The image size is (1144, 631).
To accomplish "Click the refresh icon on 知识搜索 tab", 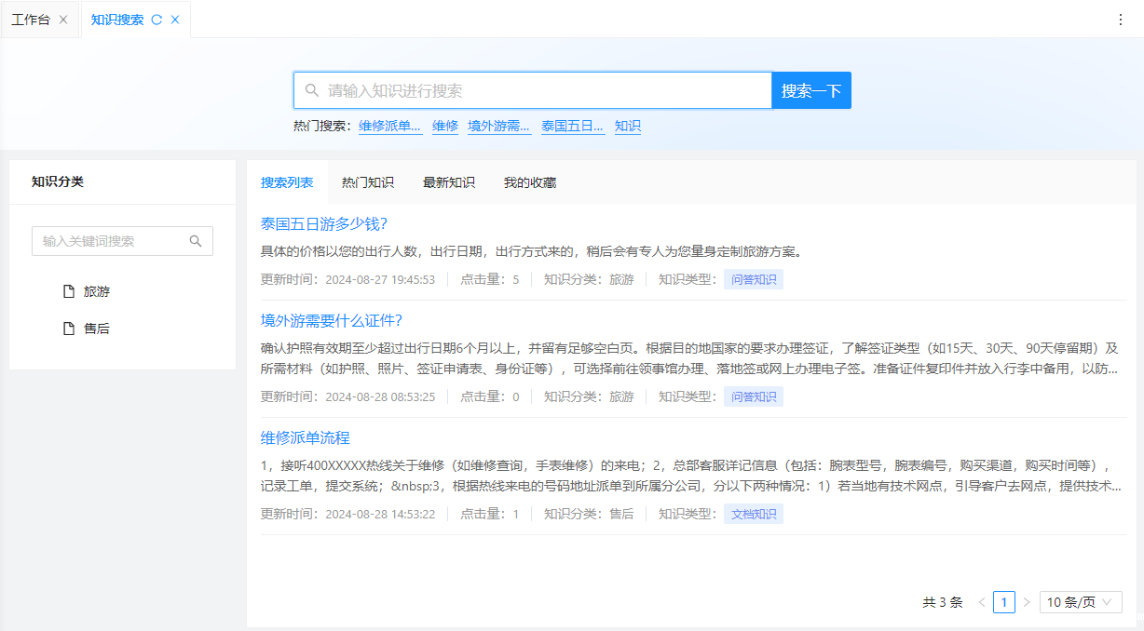I will pos(157,20).
